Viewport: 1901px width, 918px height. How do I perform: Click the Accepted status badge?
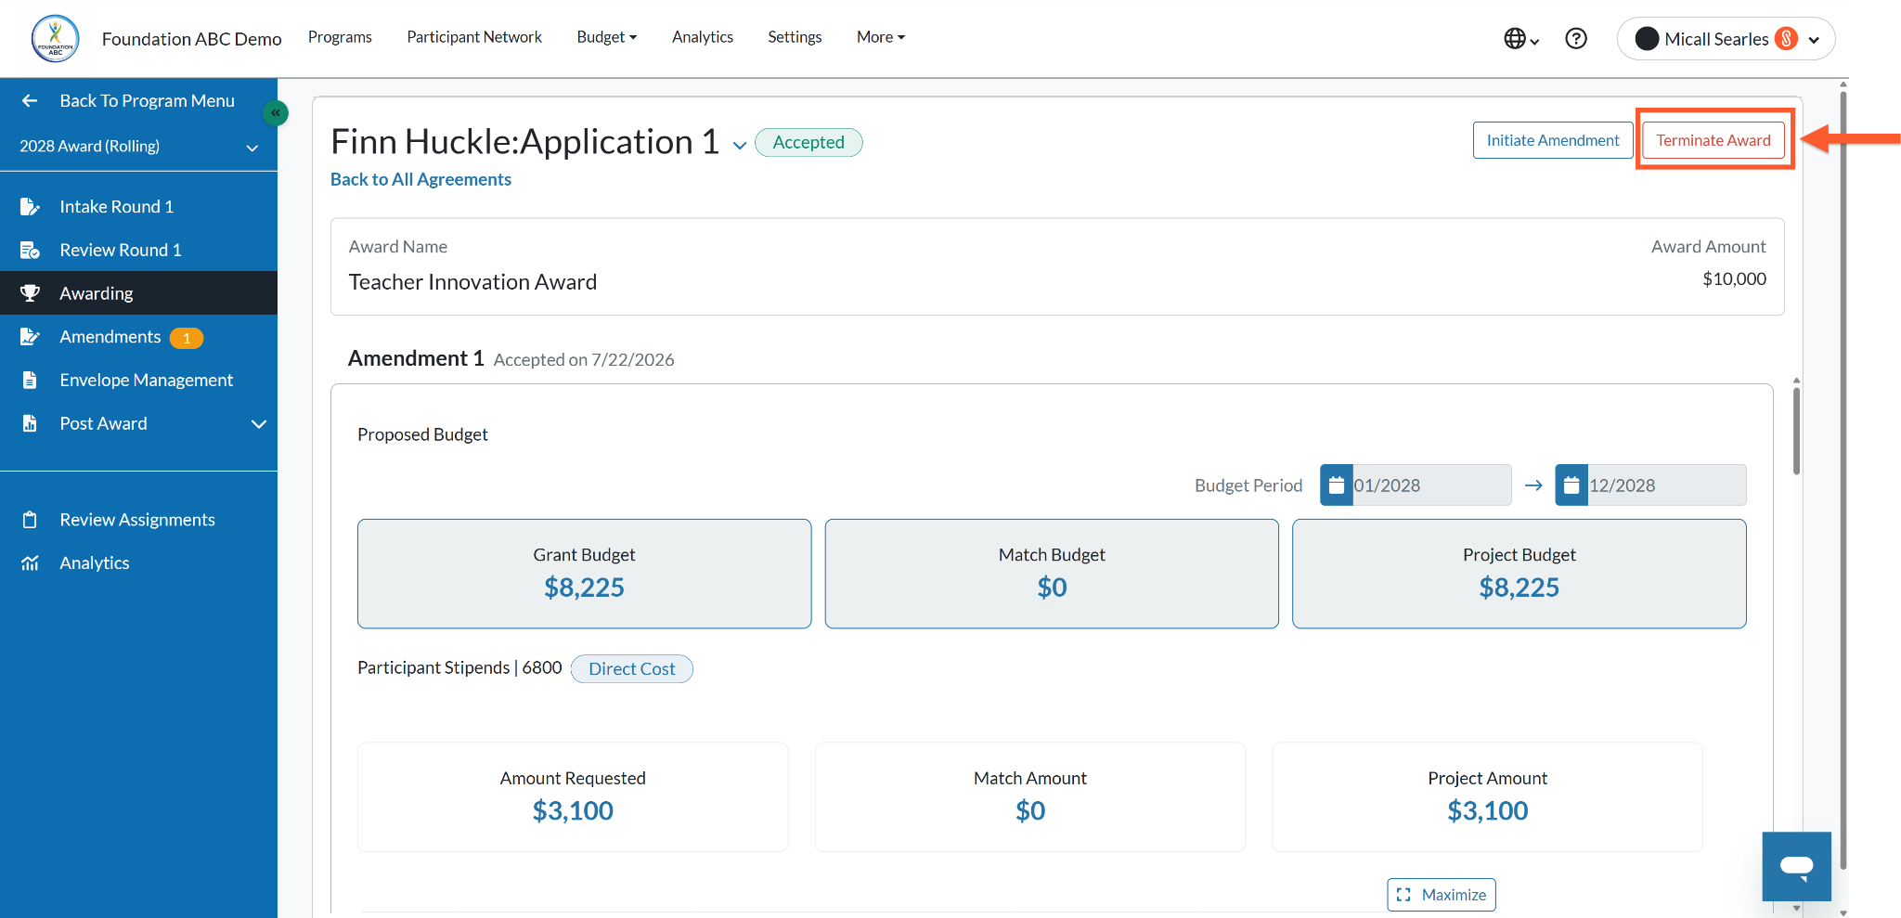click(808, 142)
